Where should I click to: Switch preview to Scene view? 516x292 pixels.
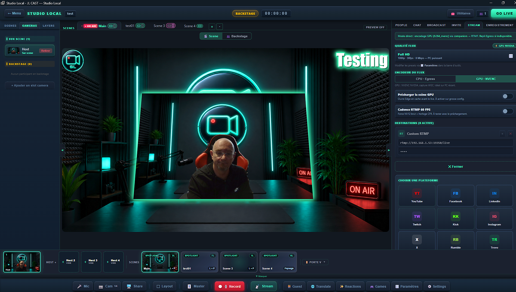[x=211, y=36]
